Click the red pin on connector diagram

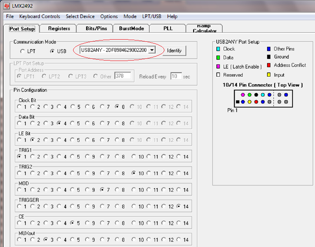(256, 102)
